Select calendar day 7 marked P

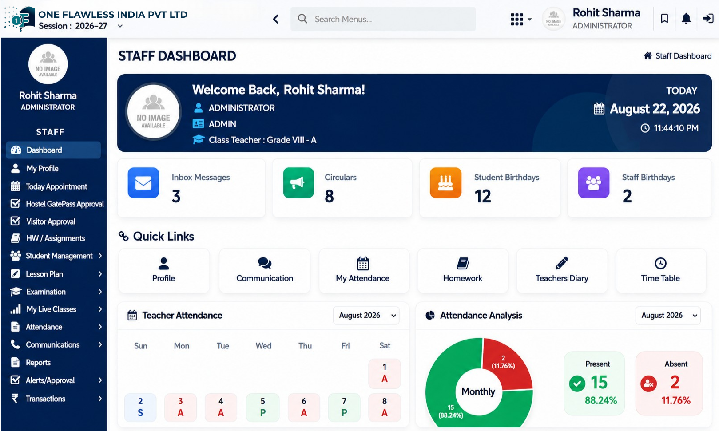click(344, 407)
